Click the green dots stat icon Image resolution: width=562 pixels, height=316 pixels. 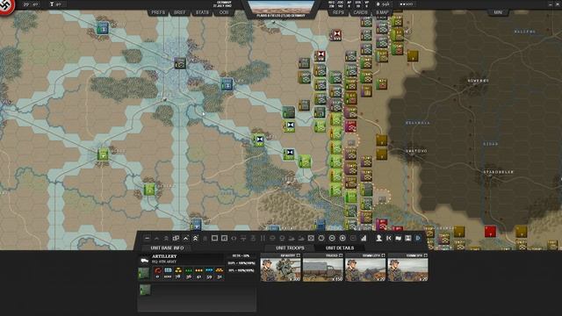[189, 270]
